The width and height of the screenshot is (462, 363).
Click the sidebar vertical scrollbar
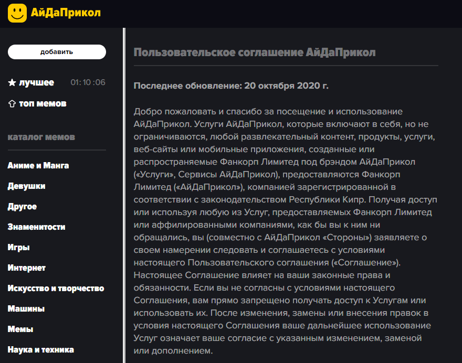pos(124,196)
